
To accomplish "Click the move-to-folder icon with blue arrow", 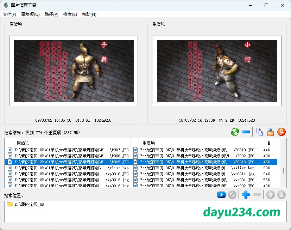I will (x=270, y=132).
